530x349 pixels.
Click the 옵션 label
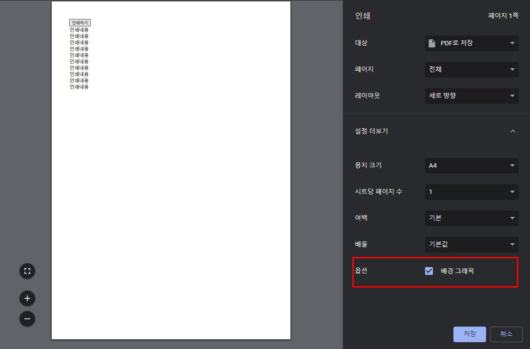[361, 271]
